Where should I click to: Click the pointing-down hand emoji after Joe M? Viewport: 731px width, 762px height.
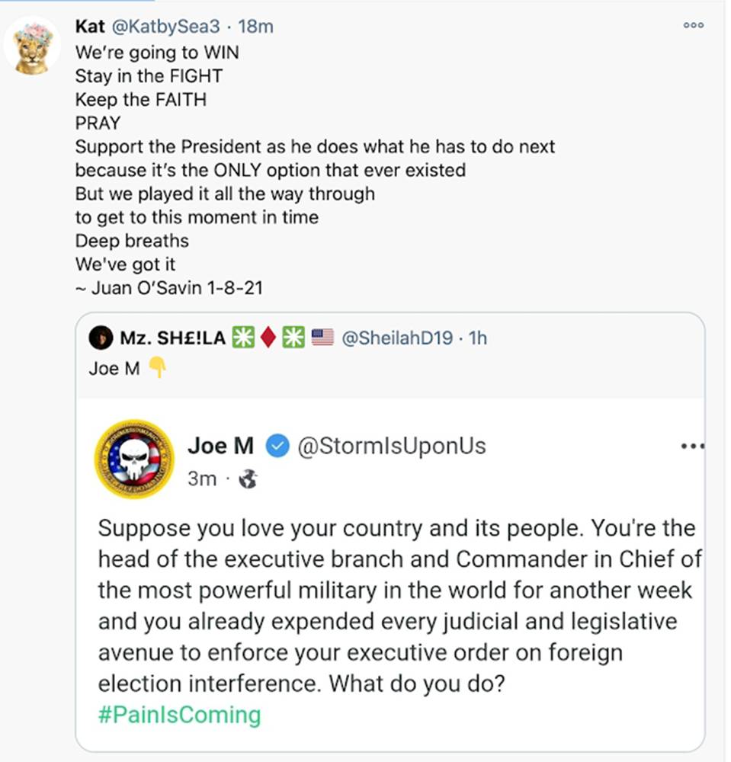point(157,369)
